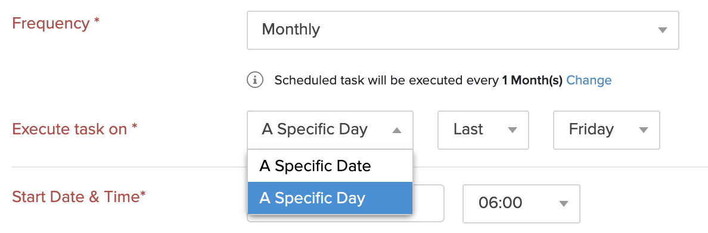The image size is (708, 233).
Task: Click the Frequency dropdown arrow icon
Action: point(662,30)
